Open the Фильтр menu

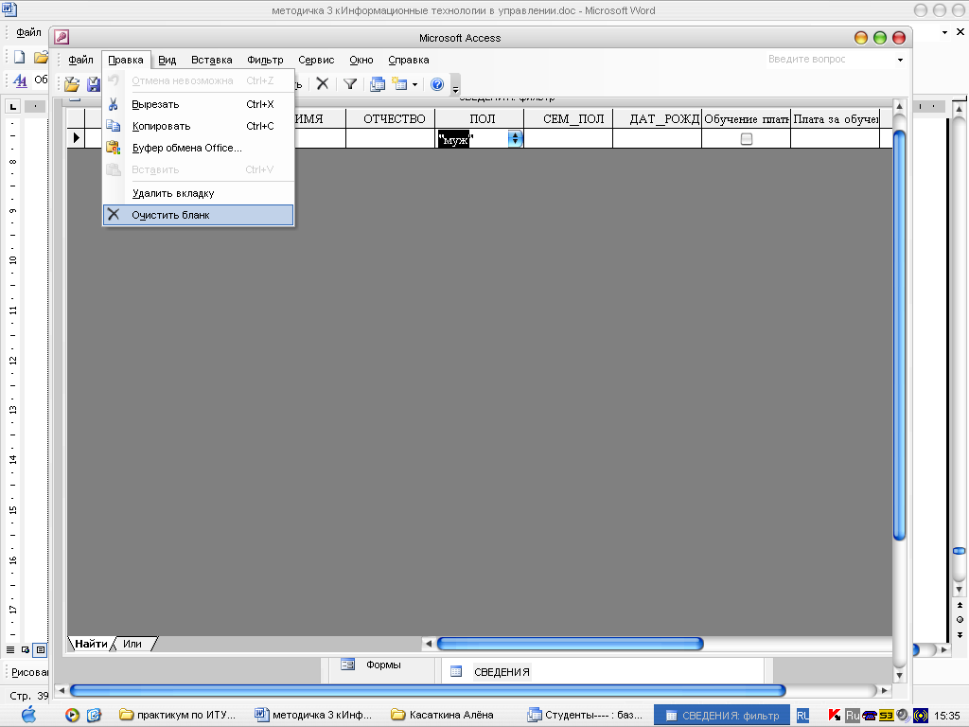coord(265,60)
